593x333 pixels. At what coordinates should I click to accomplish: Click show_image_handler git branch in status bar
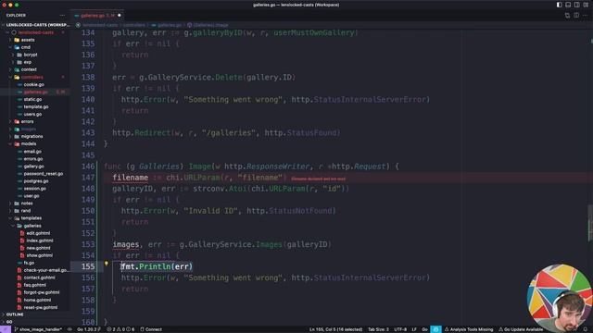pos(38,329)
